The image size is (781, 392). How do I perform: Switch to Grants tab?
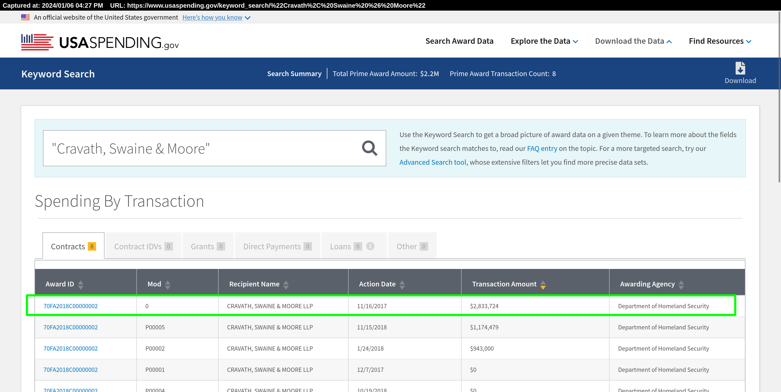click(208, 246)
